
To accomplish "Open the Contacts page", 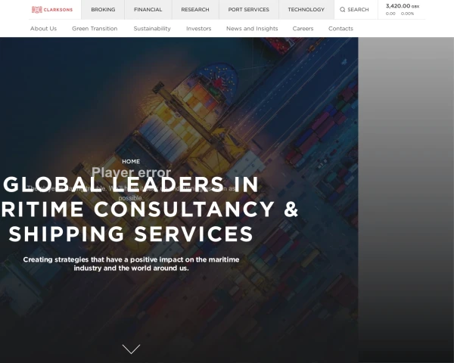I will [x=340, y=29].
